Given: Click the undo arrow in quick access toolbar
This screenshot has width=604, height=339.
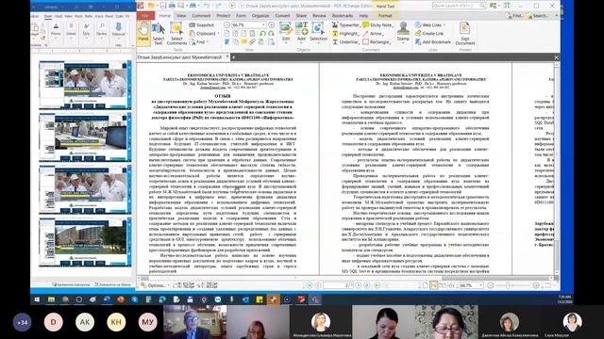Looking at the screenshot, I should [x=207, y=6].
